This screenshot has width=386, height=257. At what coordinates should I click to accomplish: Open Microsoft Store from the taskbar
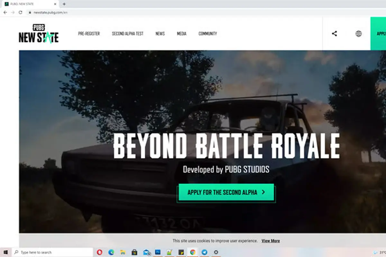click(134, 252)
